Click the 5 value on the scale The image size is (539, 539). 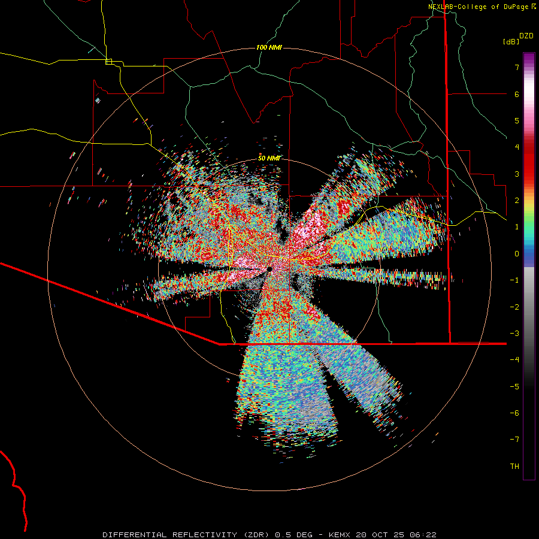point(517,120)
